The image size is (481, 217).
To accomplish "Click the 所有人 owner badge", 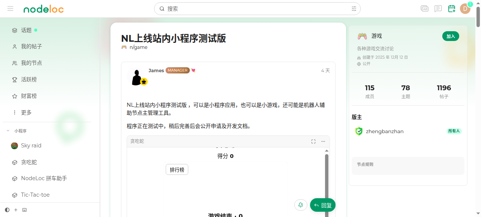I will 454,131.
